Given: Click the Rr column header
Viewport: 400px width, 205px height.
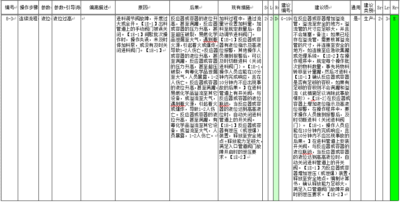Looking at the screenshot, I should click(395, 8).
